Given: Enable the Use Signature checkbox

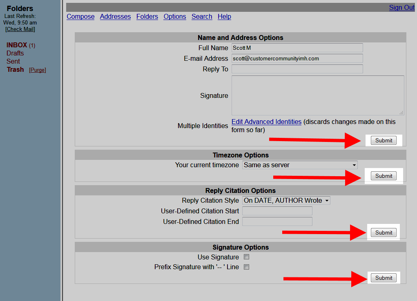Looking at the screenshot, I should [247, 257].
